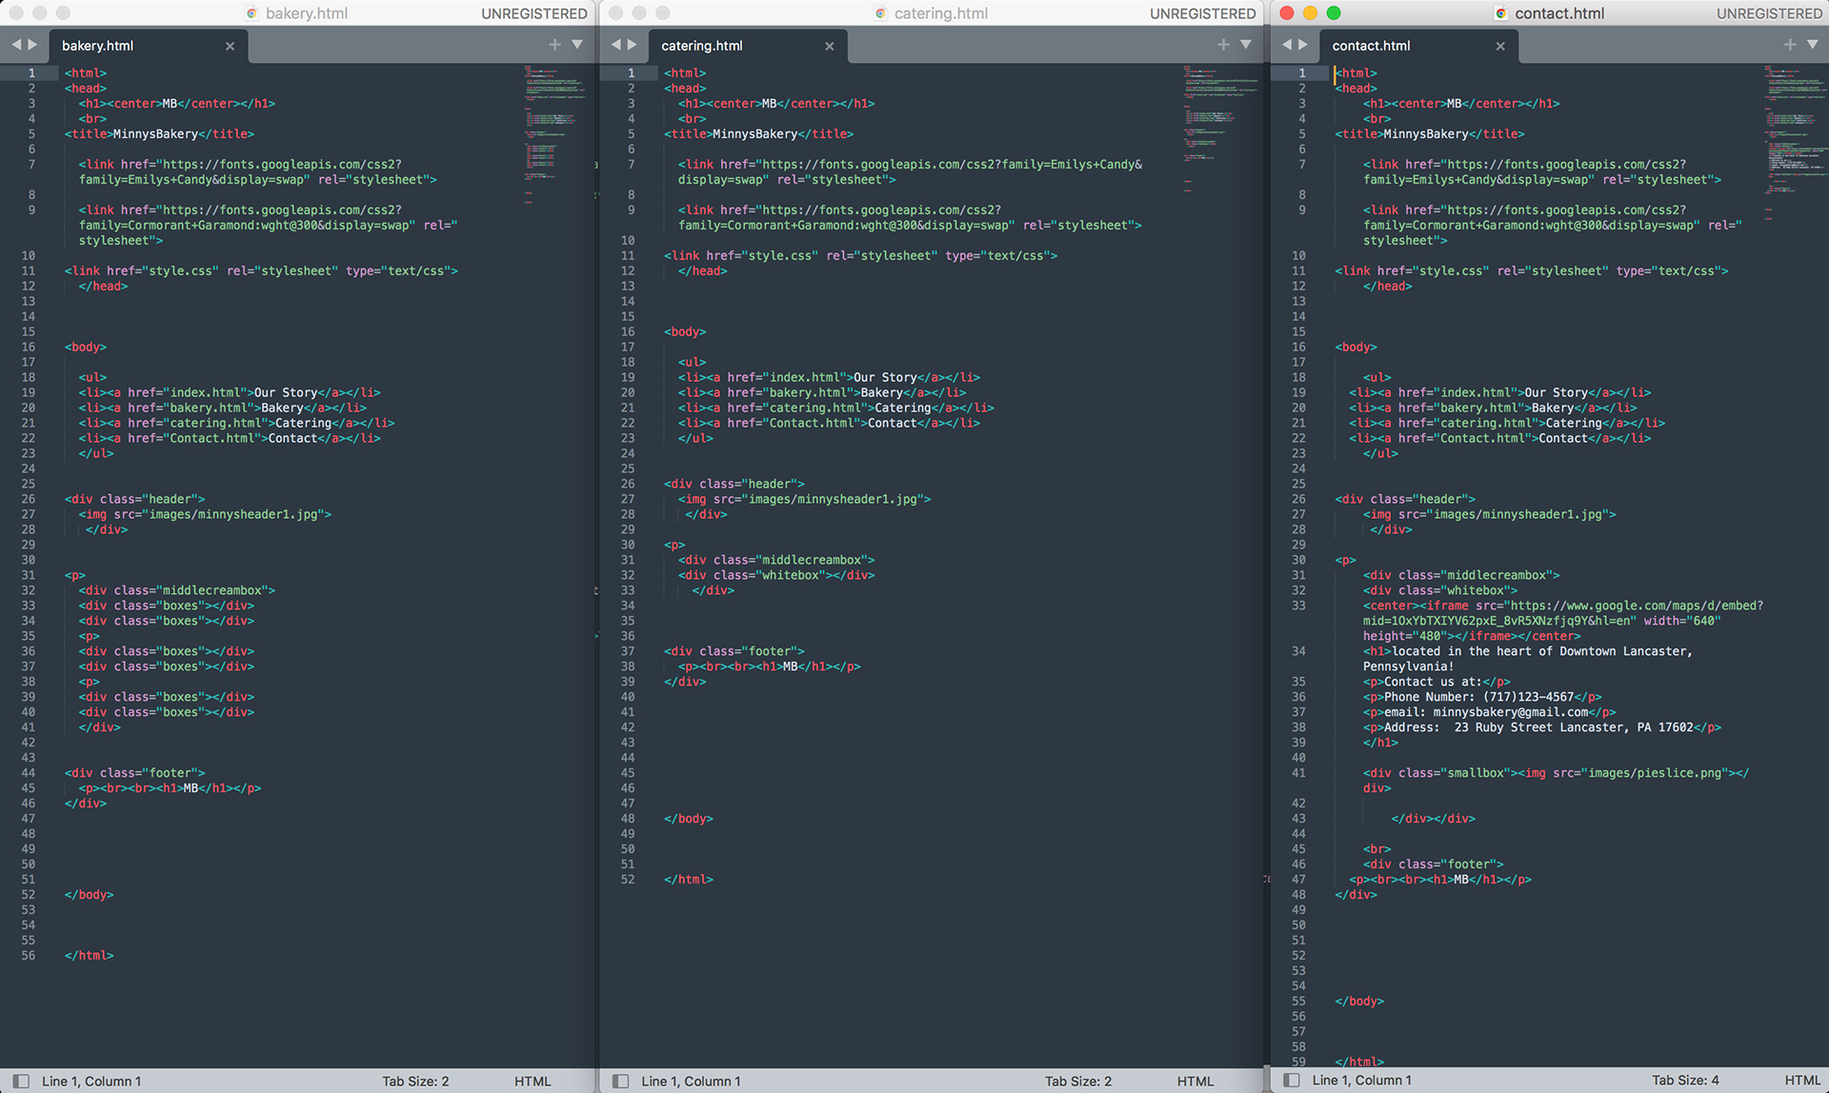Click Line 1, Column 1 in bakery.html status bar
1829x1093 pixels.
pos(91,1081)
